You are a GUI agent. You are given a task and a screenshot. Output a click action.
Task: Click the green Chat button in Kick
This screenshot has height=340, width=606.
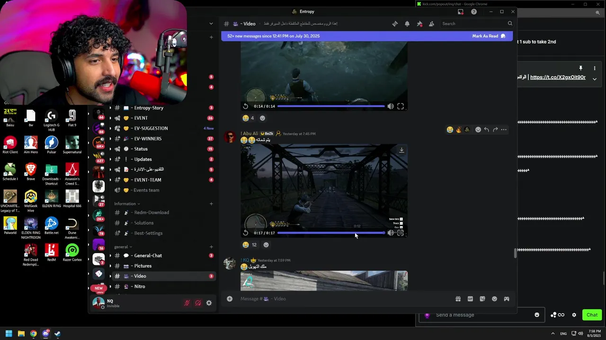592,315
